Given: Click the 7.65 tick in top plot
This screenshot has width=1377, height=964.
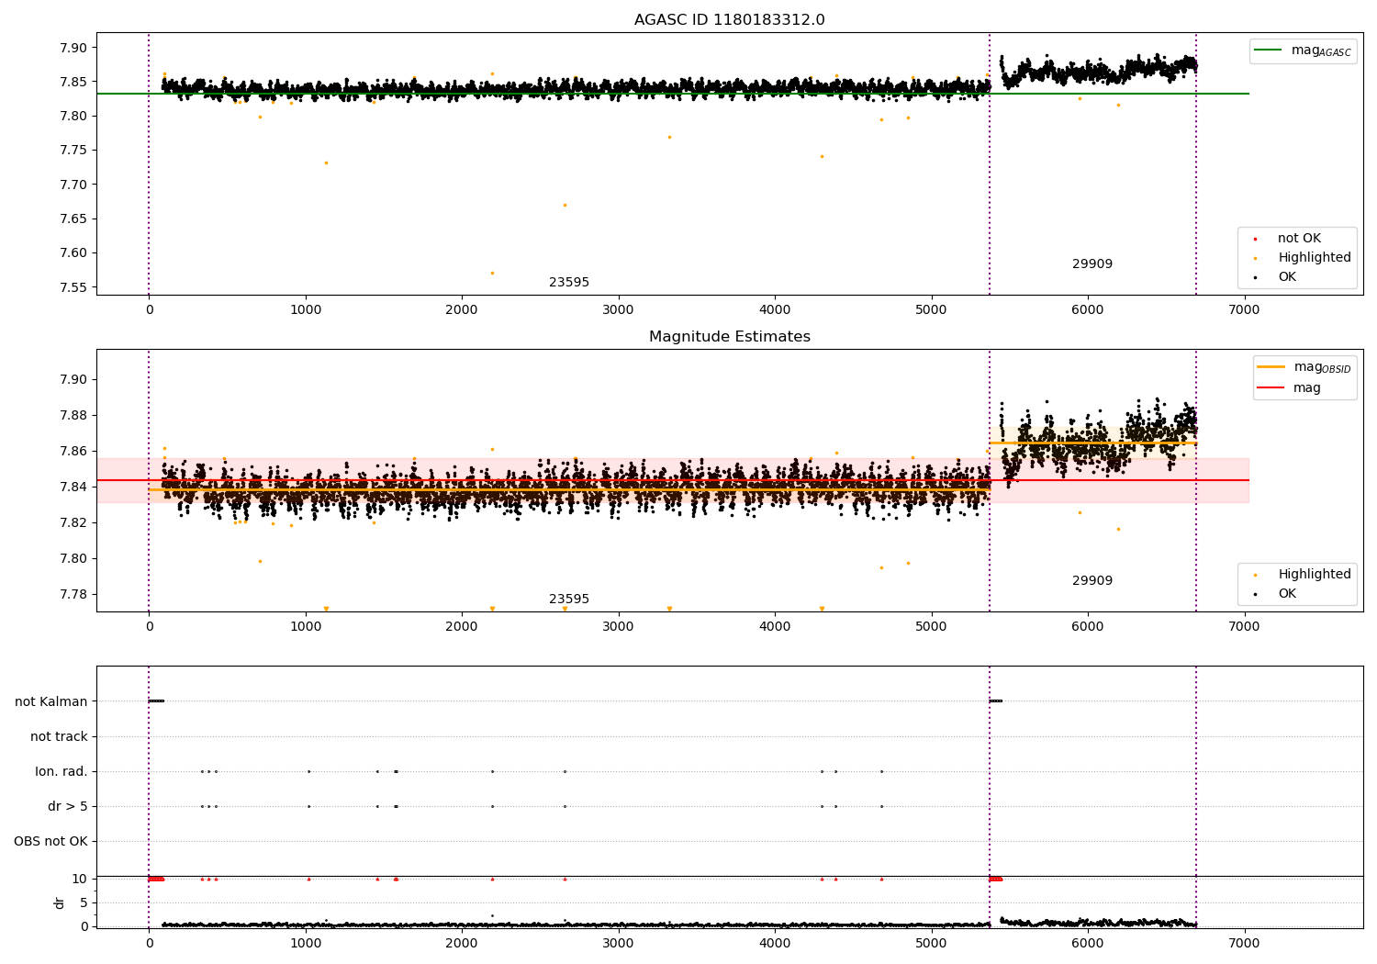Looking at the screenshot, I should 73,219.
